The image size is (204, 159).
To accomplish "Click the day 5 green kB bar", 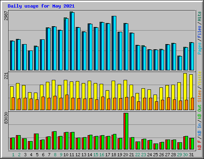I will click(37, 142).
